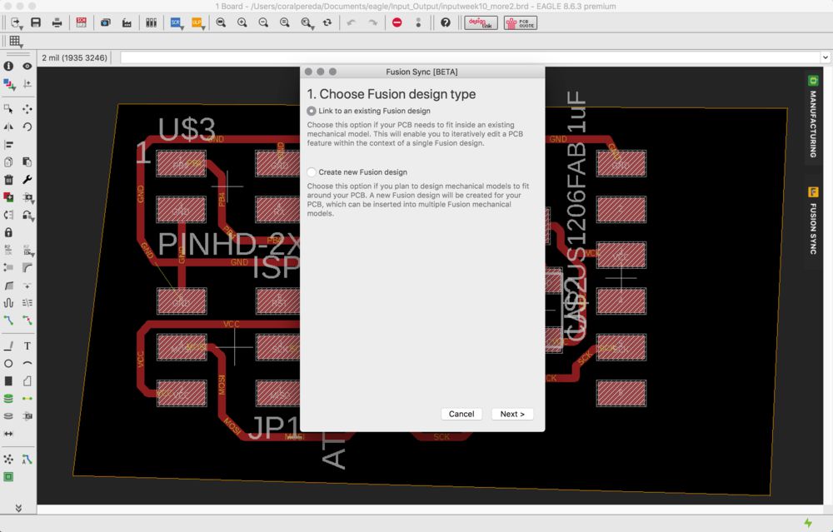Select the Route airwire tool icon

(8, 321)
